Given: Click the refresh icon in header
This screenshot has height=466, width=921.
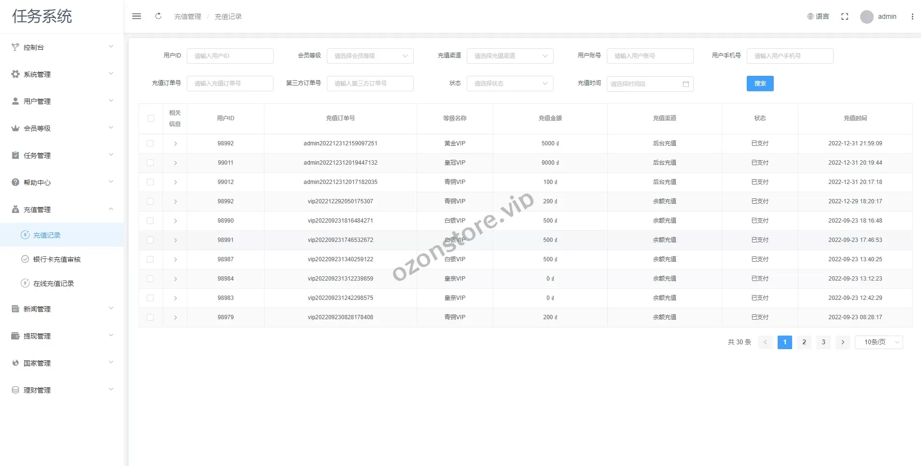Looking at the screenshot, I should click(158, 16).
